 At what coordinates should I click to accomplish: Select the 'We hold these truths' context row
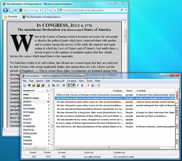(x=115, y=98)
